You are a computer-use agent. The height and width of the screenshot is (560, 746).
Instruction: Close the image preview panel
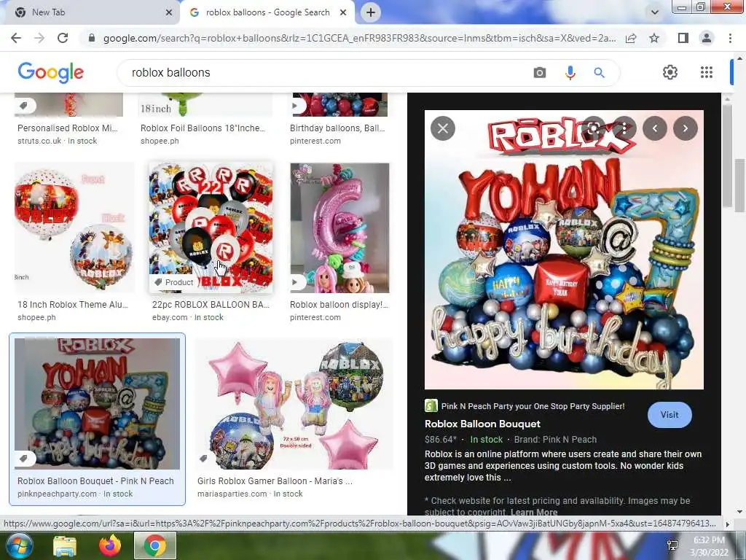coord(442,128)
